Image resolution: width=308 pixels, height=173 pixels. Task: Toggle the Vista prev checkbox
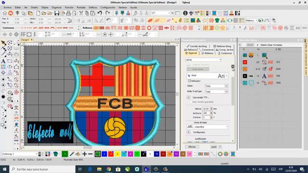[189, 81]
